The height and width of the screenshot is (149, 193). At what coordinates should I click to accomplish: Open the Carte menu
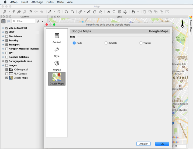click(x=60, y=2)
